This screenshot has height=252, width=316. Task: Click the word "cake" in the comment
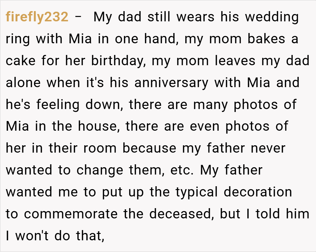[20, 61]
